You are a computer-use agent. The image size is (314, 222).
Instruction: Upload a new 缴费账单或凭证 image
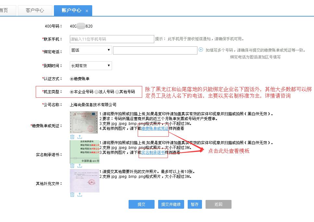pos(80,137)
